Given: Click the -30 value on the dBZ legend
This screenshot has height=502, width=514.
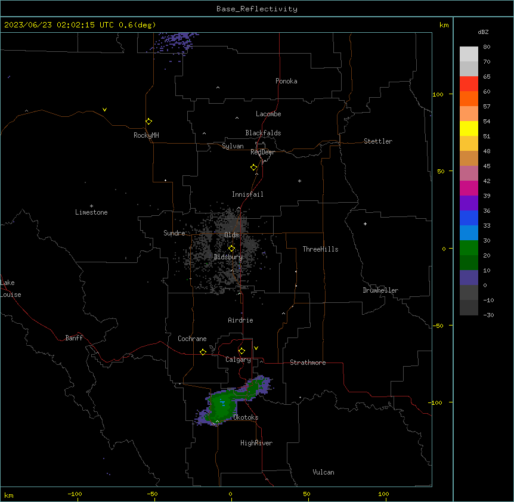Looking at the screenshot, I should point(488,315).
